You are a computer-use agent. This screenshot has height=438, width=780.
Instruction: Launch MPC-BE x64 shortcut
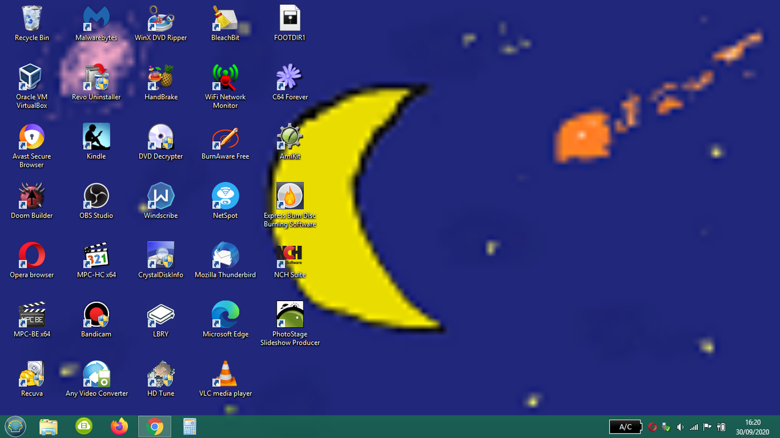pos(32,315)
